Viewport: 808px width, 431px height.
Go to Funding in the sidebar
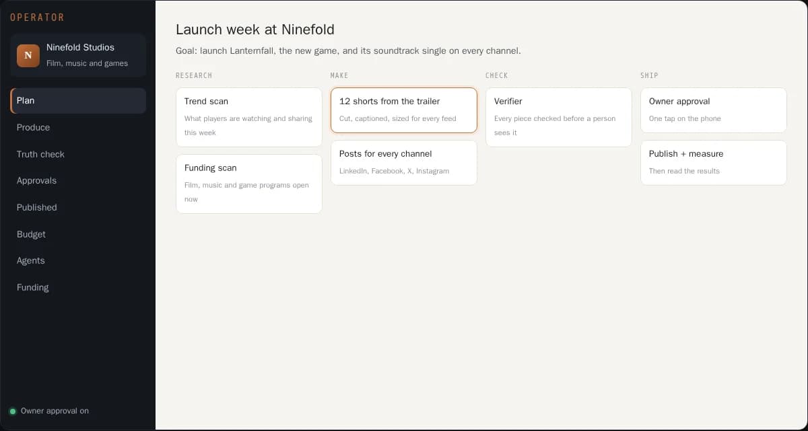[x=78, y=287]
